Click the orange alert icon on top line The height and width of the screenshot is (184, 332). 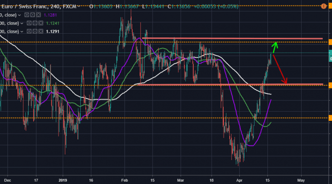(324, 6)
